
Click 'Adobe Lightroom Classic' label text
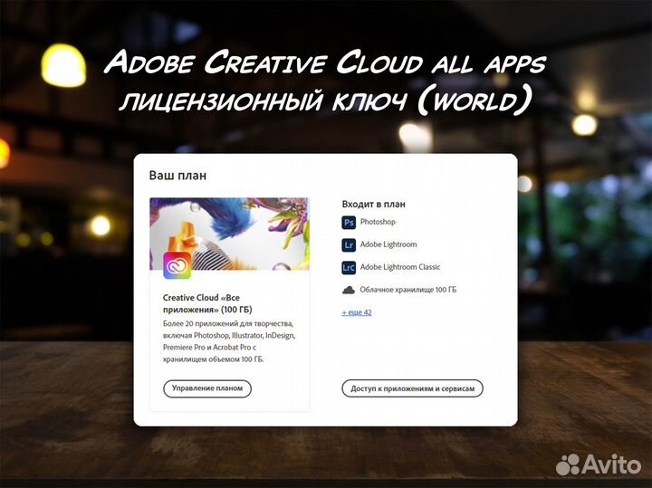click(x=400, y=267)
